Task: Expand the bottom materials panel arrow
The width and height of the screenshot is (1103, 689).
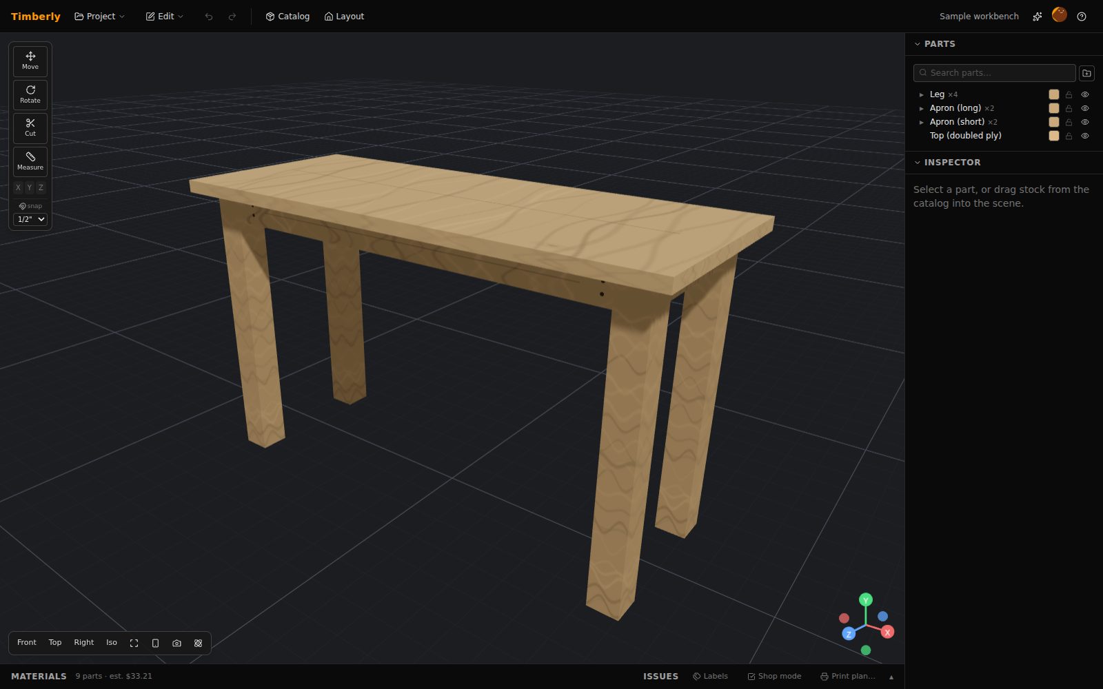Action: point(891,677)
